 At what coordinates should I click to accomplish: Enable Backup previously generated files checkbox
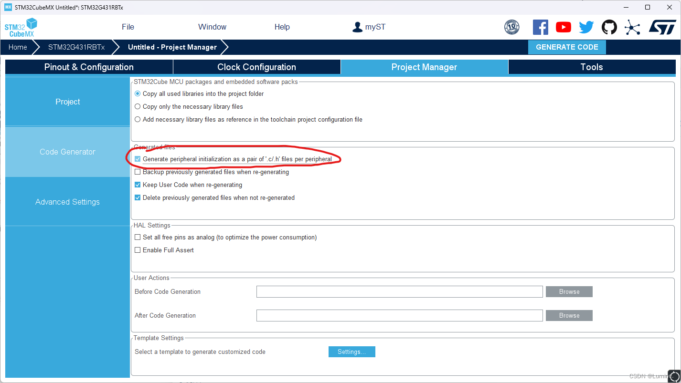pyautogui.click(x=138, y=172)
